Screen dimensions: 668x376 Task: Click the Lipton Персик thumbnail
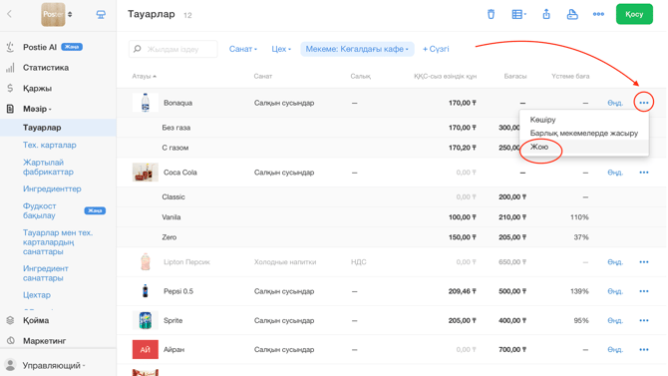146,261
